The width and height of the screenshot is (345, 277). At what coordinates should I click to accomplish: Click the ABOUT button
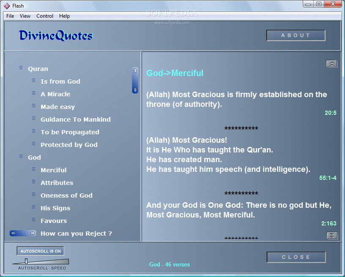point(296,35)
